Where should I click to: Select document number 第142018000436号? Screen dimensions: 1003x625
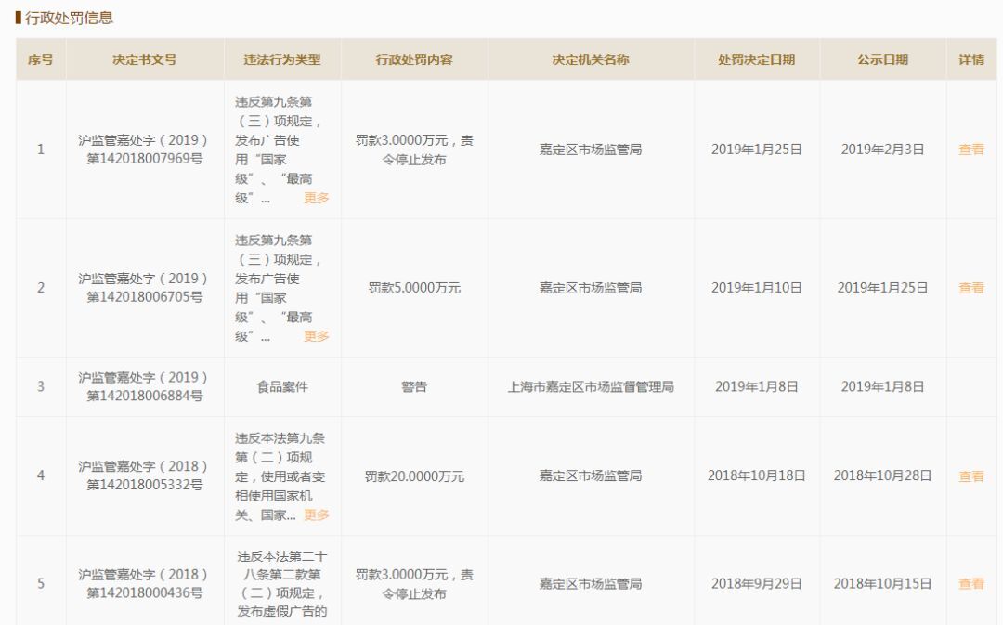(145, 593)
